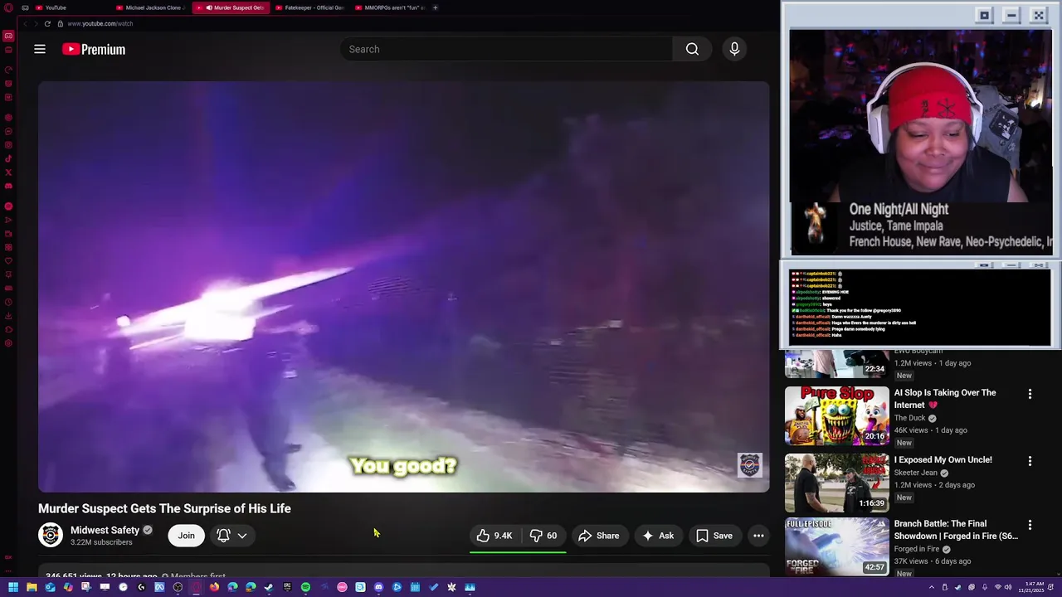This screenshot has width=1062, height=597.
Task: Start voice search with microphone icon
Action: [x=734, y=49]
